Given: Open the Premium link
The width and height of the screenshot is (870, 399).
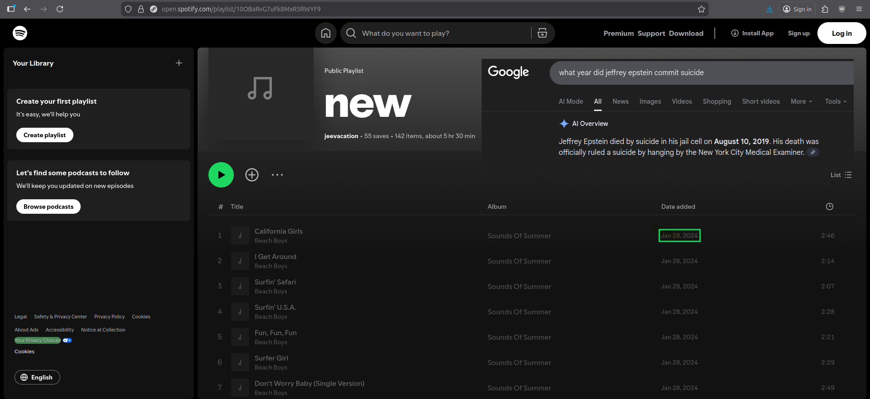Looking at the screenshot, I should click(619, 33).
